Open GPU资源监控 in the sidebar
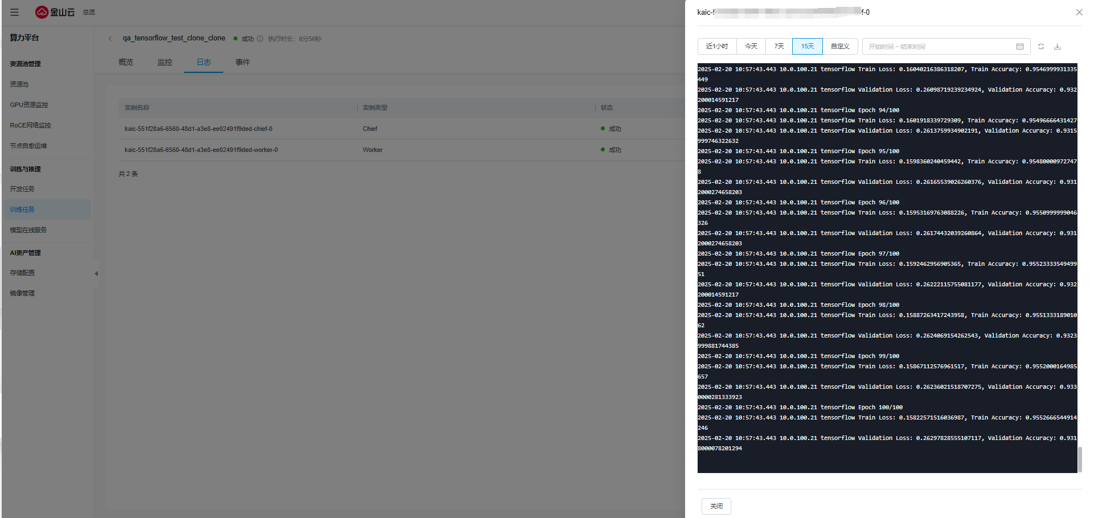The width and height of the screenshot is (1094, 518). click(x=29, y=105)
